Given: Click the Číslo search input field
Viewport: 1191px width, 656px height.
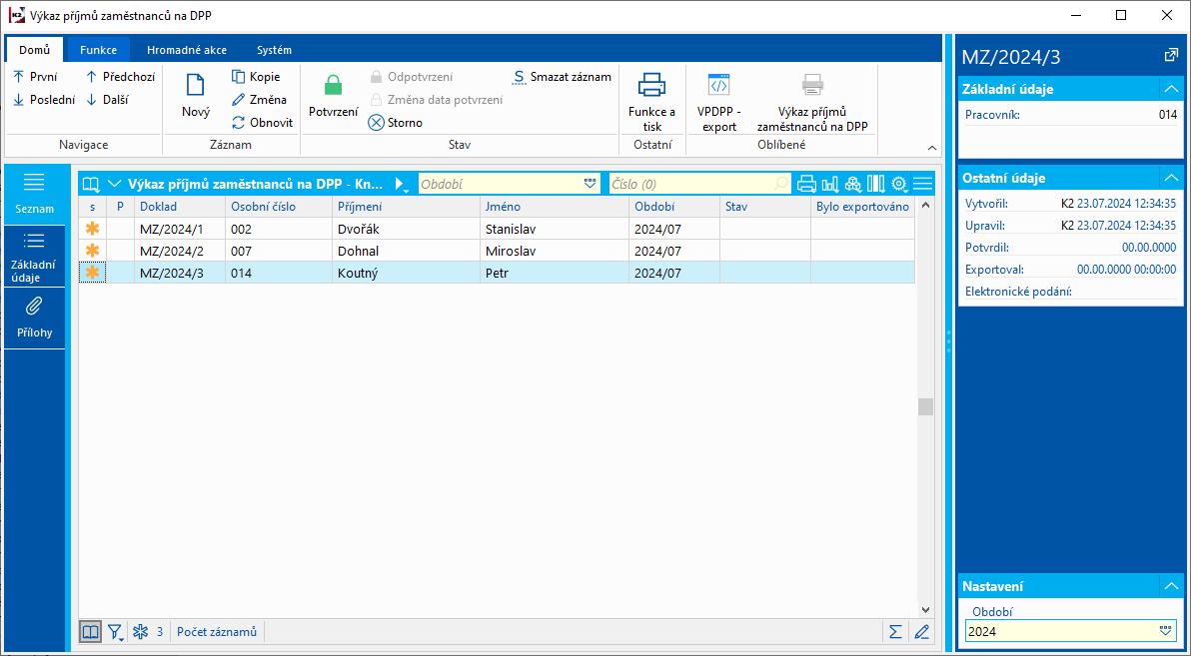Looking at the screenshot, I should tap(689, 184).
